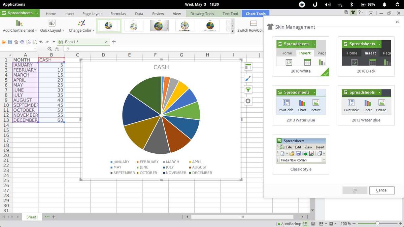Add a new sheet with plus icon
404x227 pixels.
coord(54,217)
